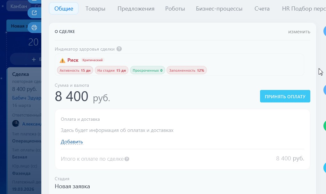Open the Товары tab

click(x=95, y=9)
